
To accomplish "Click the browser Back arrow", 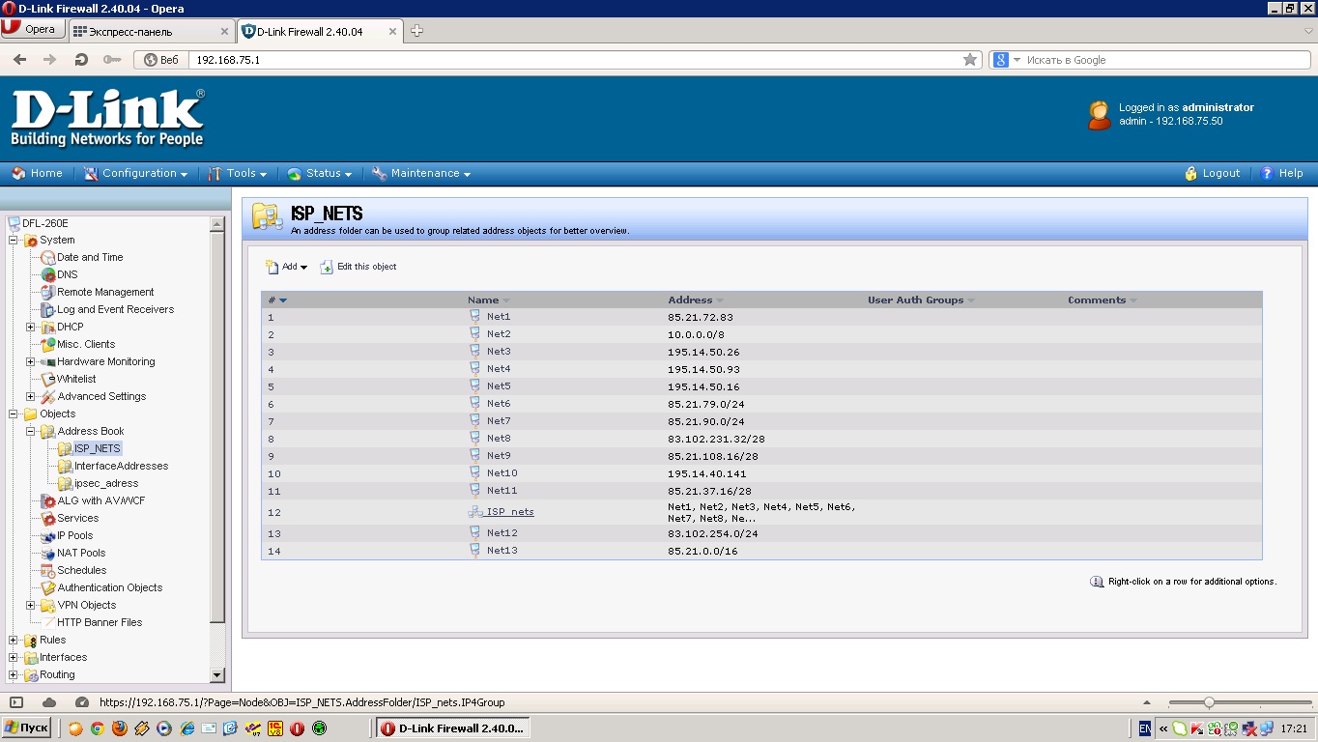I will [19, 60].
